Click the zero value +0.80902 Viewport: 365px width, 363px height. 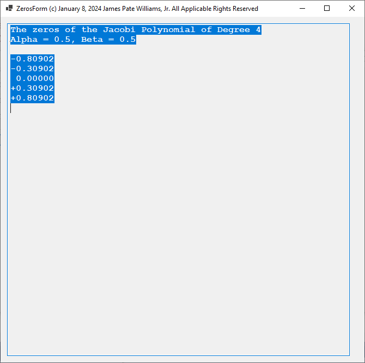click(32, 98)
